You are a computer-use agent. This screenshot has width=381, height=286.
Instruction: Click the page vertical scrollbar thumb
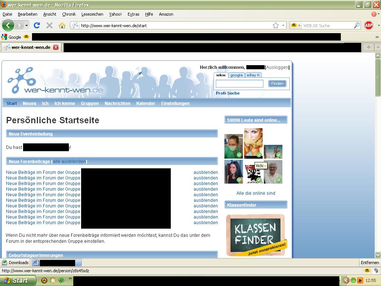tap(378, 77)
